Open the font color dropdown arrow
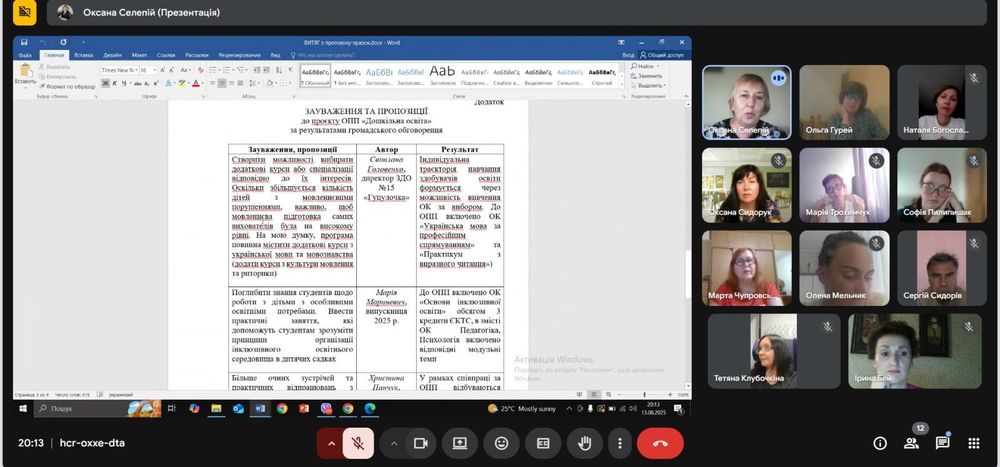The height and width of the screenshot is (467, 1000). click(202, 83)
